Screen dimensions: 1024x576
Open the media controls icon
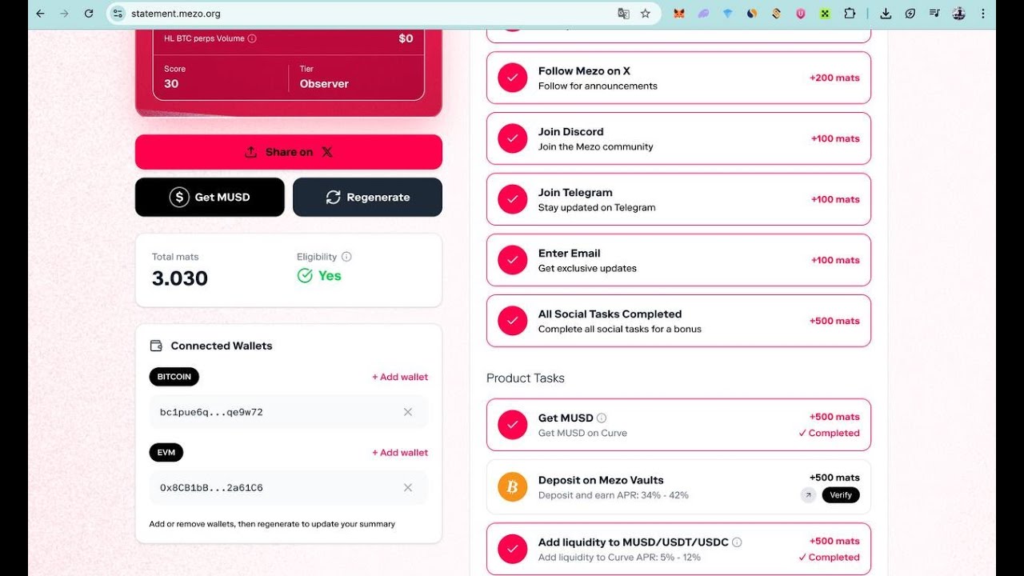pyautogui.click(x=934, y=14)
